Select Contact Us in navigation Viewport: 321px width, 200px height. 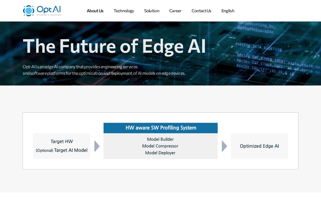[201, 11]
